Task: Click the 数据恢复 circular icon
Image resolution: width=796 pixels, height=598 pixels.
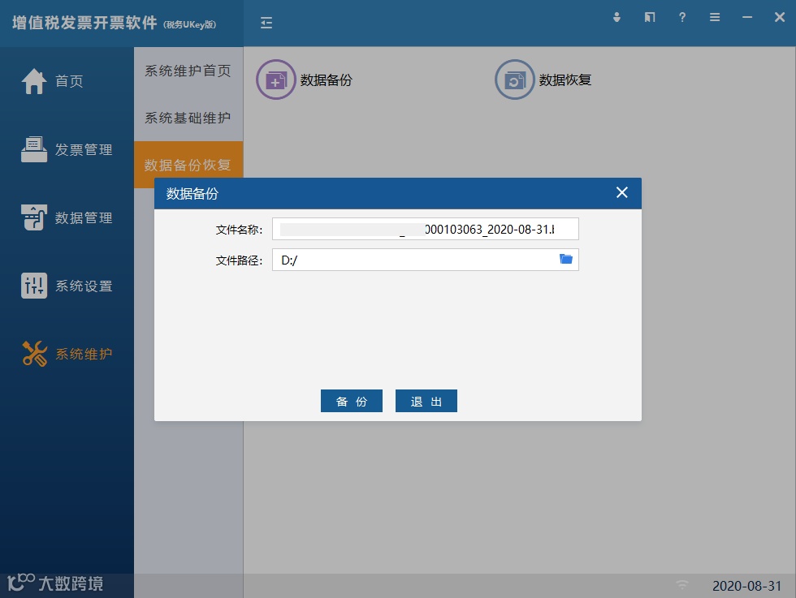Action: (514, 80)
